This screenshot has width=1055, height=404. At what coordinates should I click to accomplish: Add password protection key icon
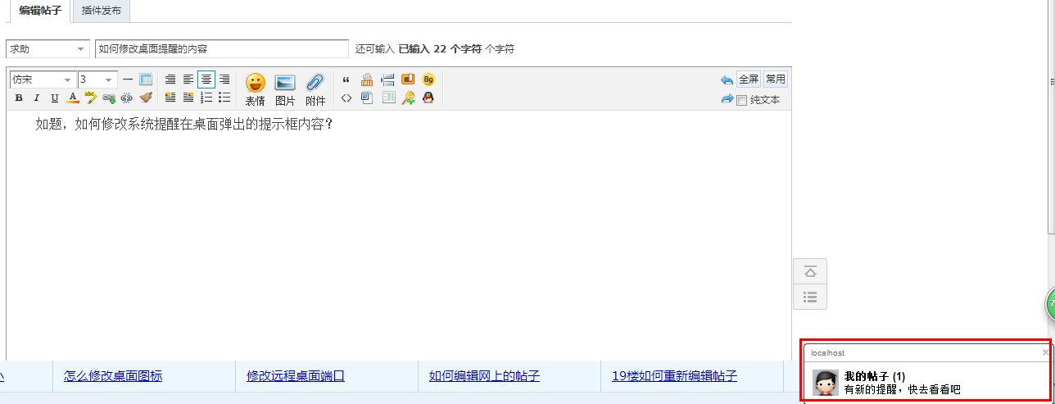coord(408,98)
